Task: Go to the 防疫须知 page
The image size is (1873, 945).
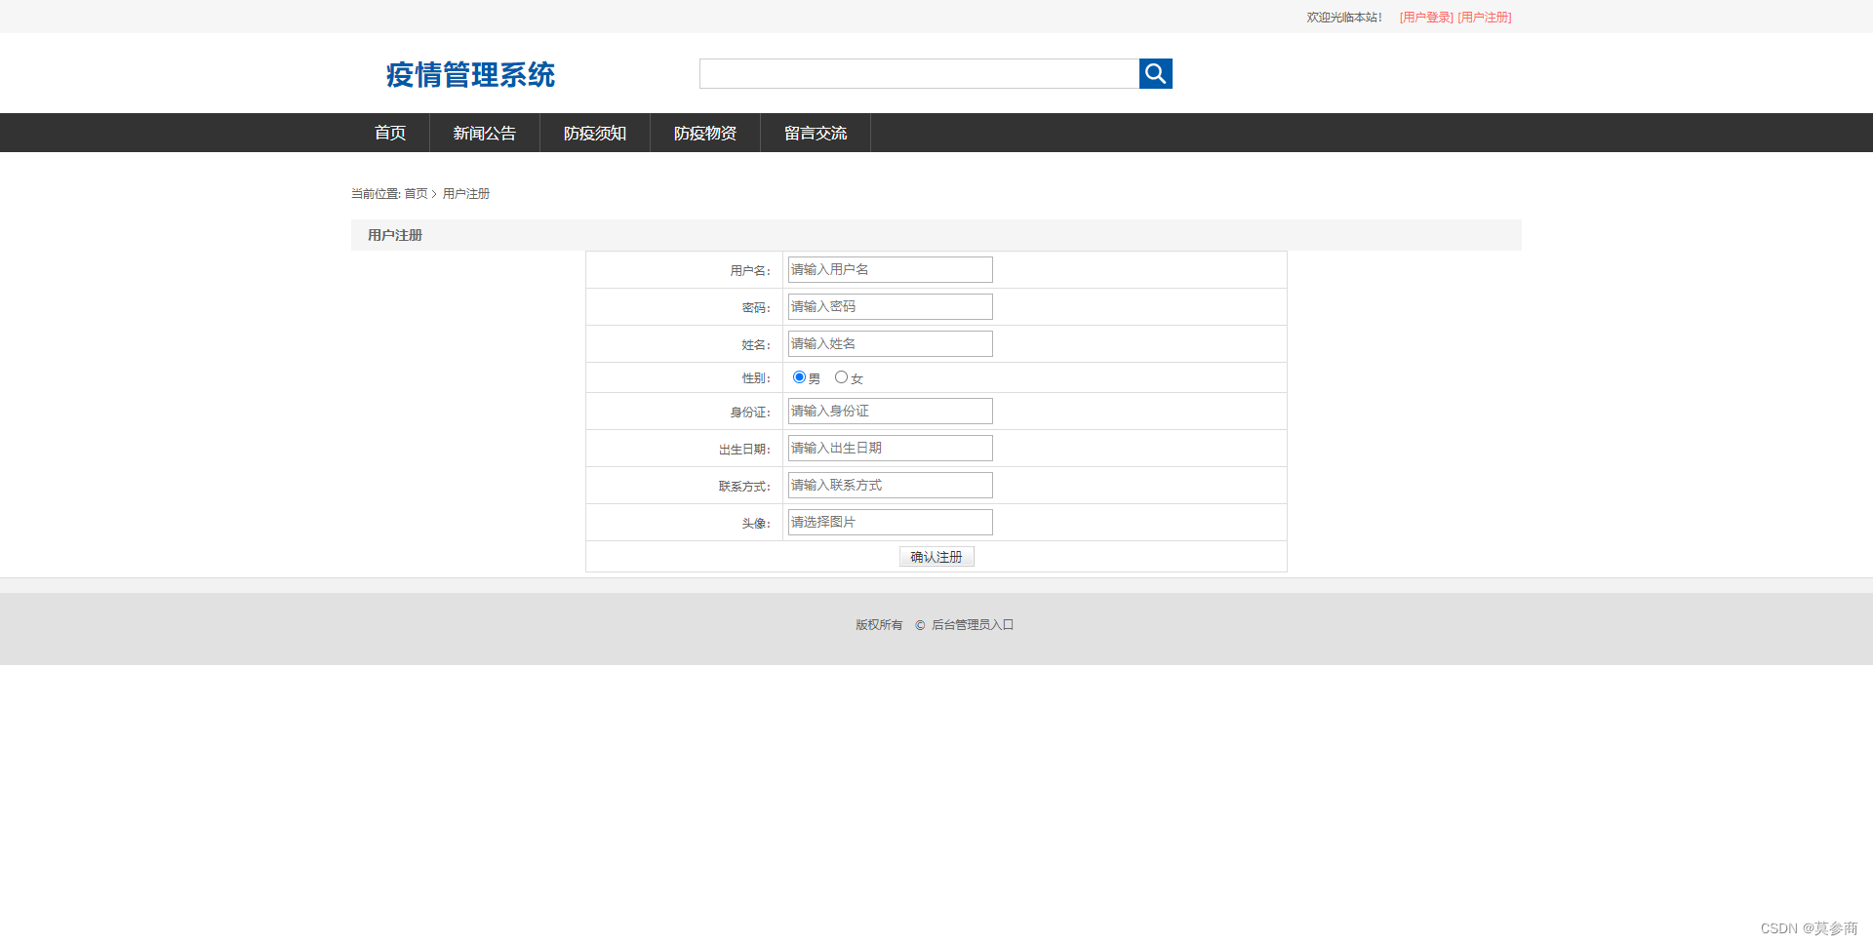Action: click(595, 133)
